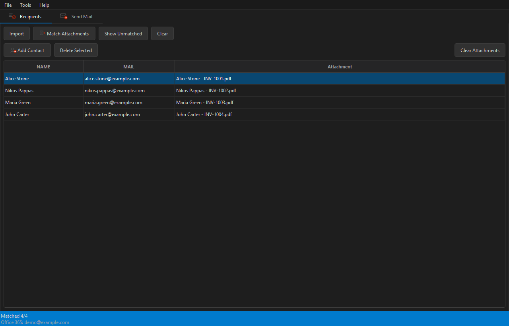Click maria.green@example.com cell
This screenshot has width=509, height=326.
tap(129, 103)
